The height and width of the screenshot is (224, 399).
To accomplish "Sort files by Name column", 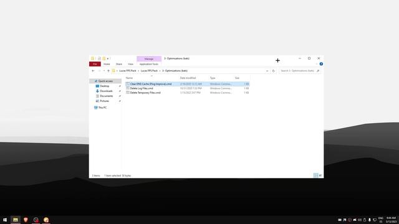I will [x=129, y=78].
